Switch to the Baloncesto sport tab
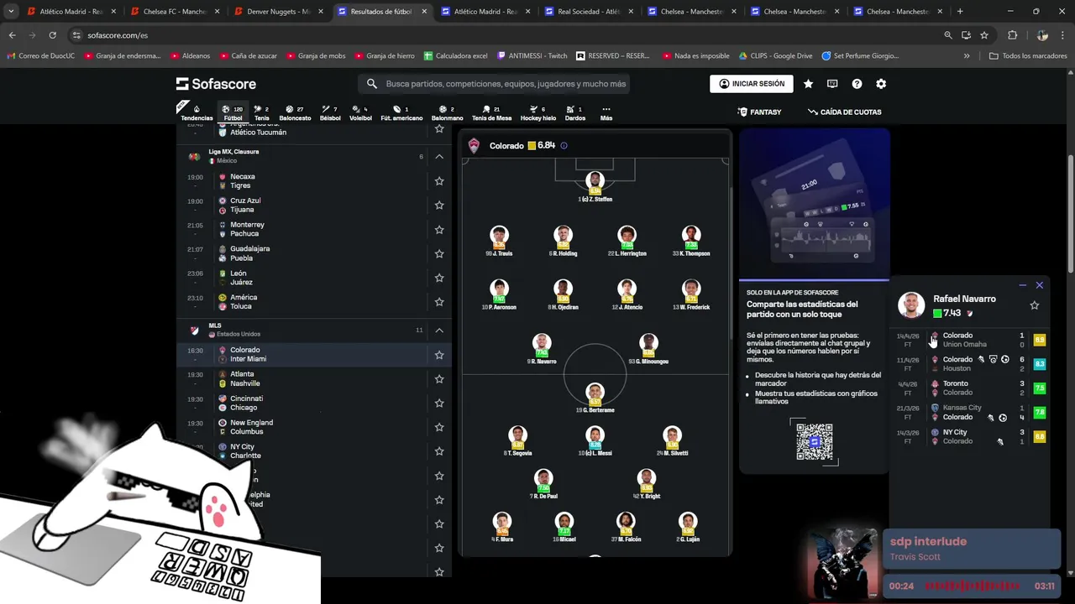1075x604 pixels. click(295, 113)
